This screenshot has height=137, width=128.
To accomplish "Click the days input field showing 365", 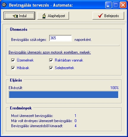I will click(61, 38).
